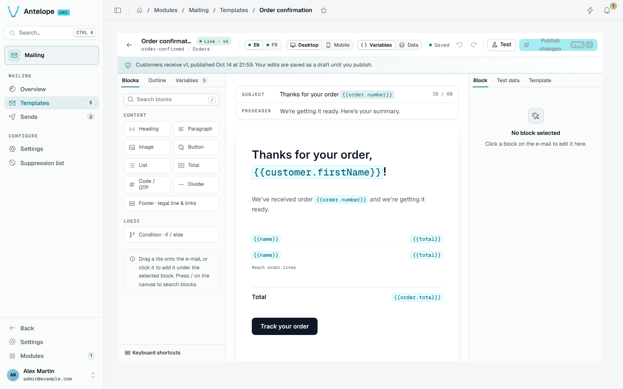The height and width of the screenshot is (389, 623).
Task: Click the Test button
Action: [501, 45]
